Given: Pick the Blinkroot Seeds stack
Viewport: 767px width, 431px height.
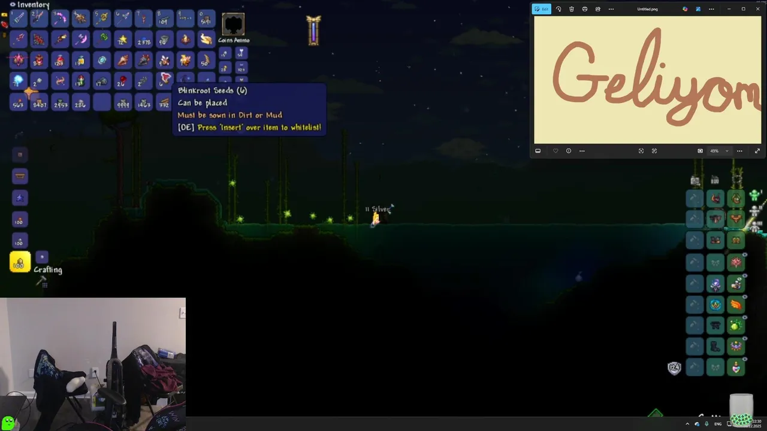Looking at the screenshot, I should (164, 81).
